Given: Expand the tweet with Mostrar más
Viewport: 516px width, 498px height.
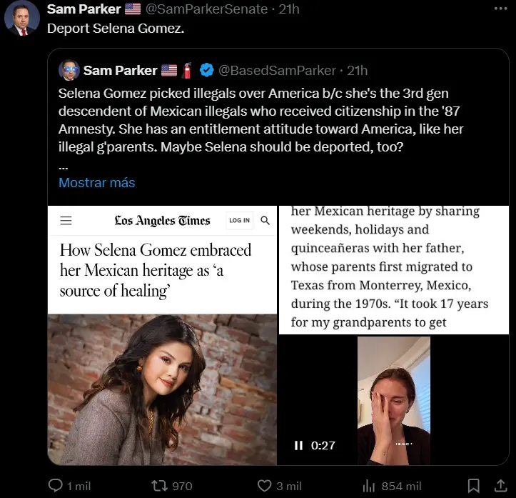Looking at the screenshot, I should pyautogui.click(x=96, y=182).
